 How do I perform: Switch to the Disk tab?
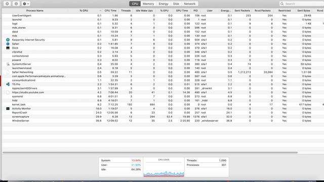(176, 4)
